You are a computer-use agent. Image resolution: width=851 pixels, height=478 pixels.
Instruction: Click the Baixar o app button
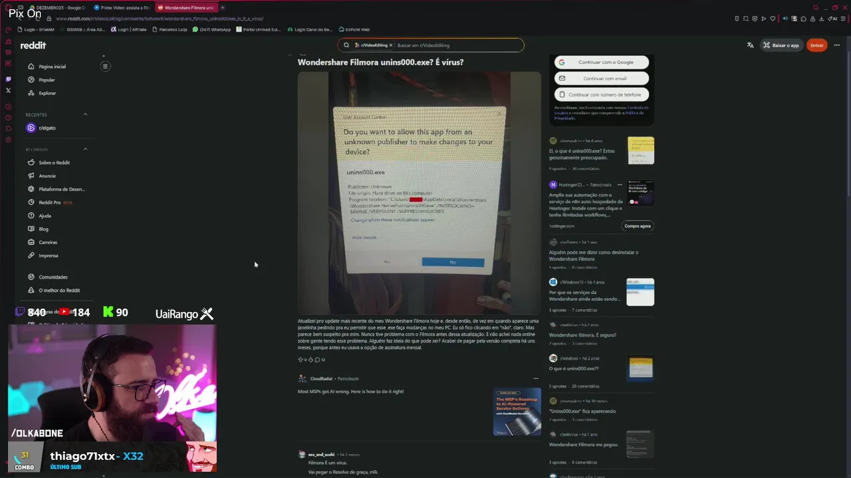pyautogui.click(x=781, y=45)
